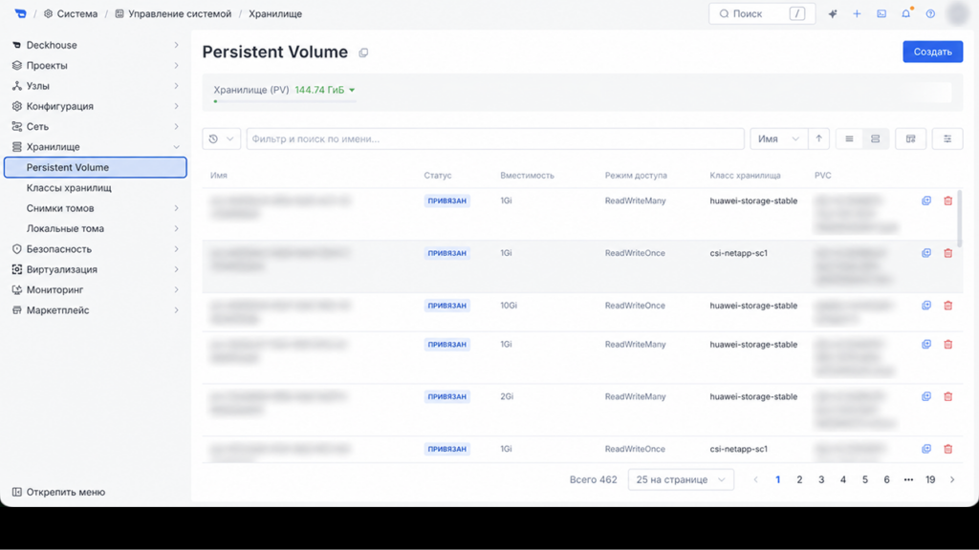
Task: Open the 25 на странице dropdown
Action: pyautogui.click(x=681, y=479)
